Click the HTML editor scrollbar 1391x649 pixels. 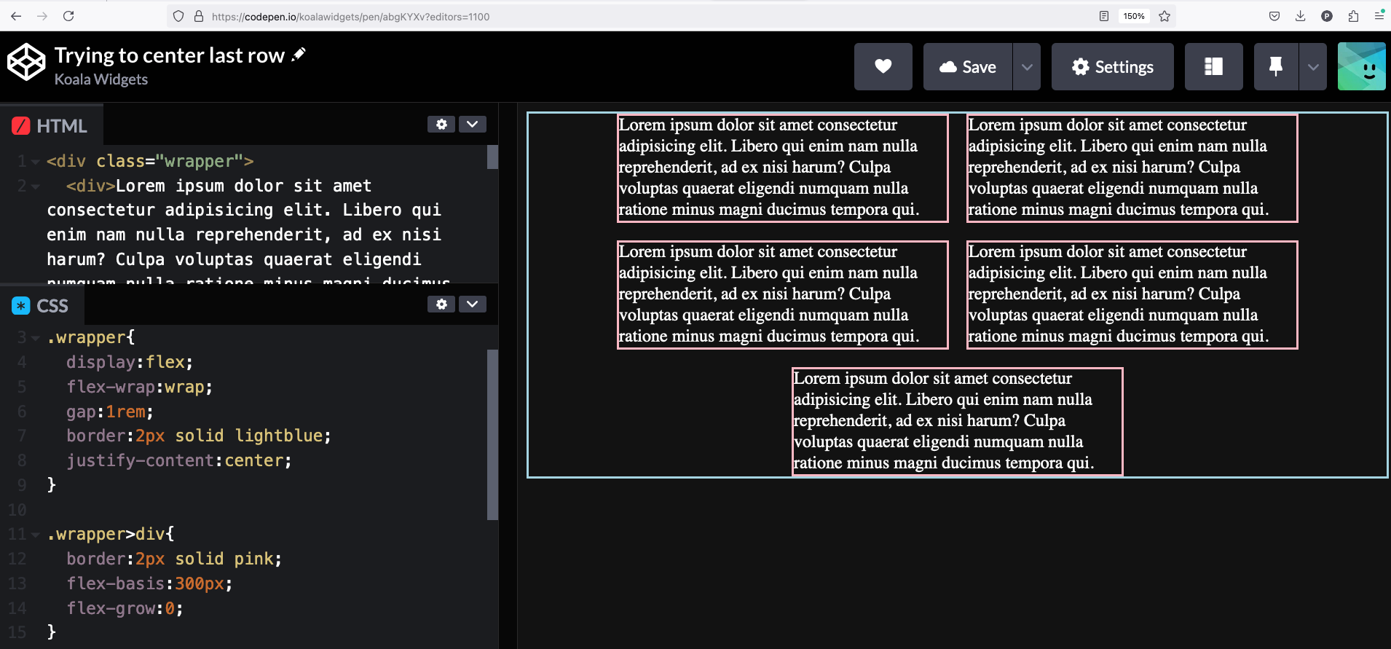coord(492,157)
